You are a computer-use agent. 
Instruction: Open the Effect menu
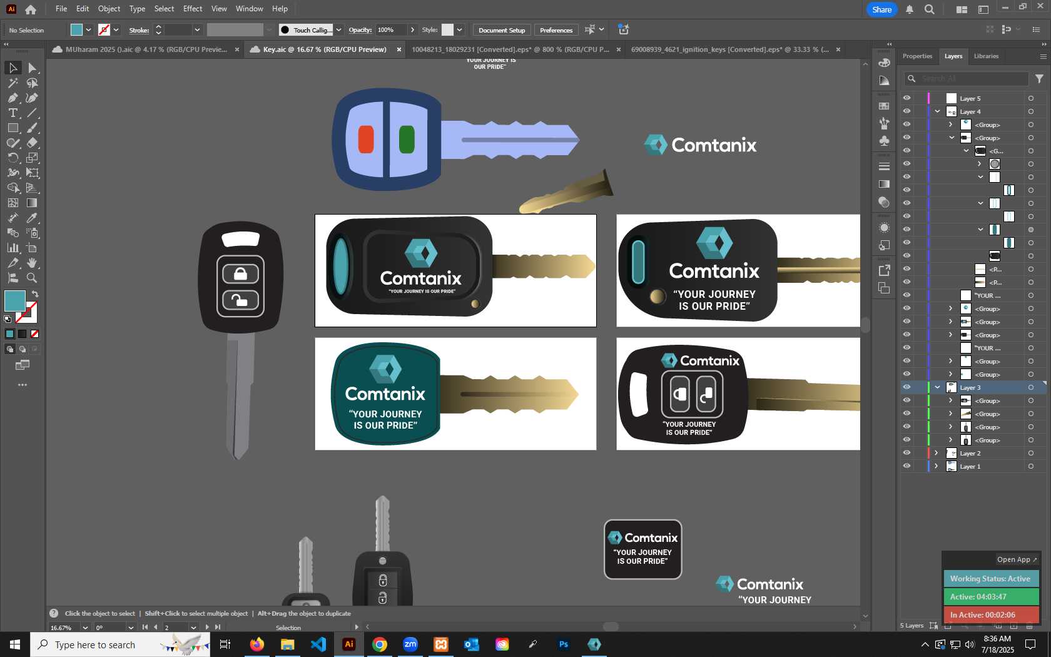point(193,9)
